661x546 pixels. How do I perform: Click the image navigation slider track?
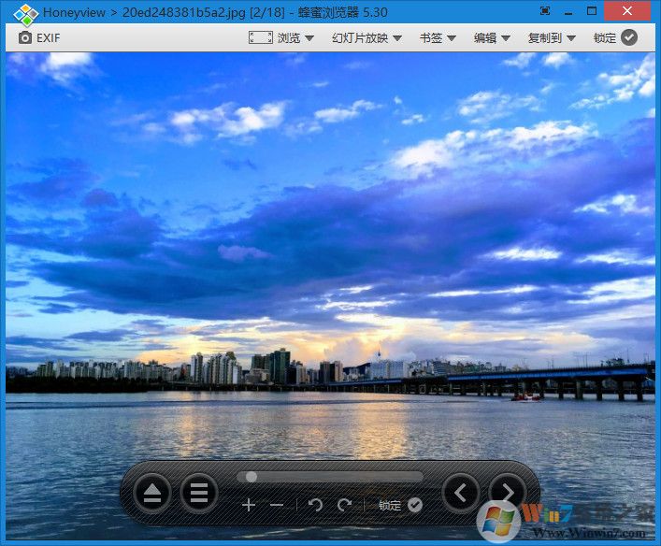329,477
